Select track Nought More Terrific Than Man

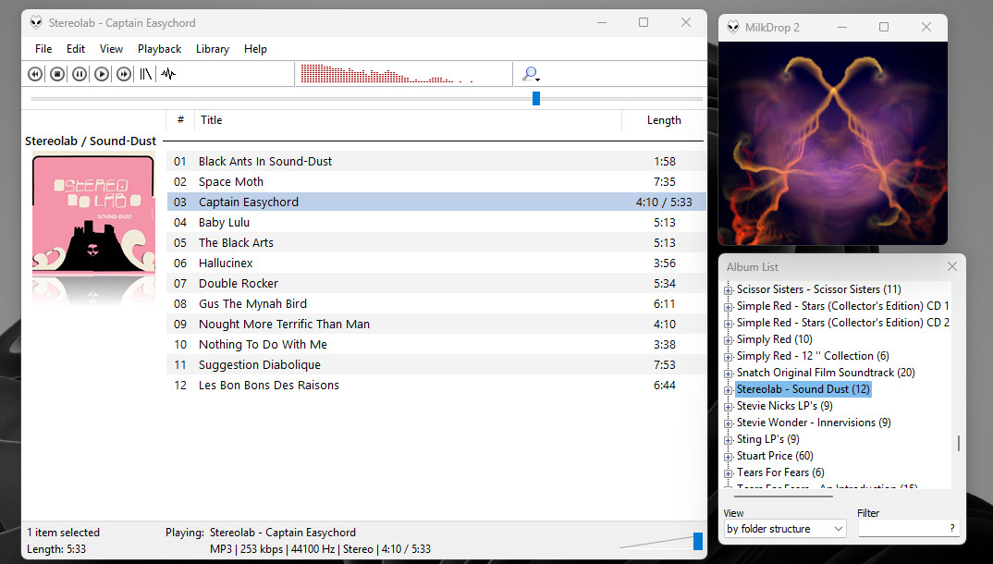436,325
